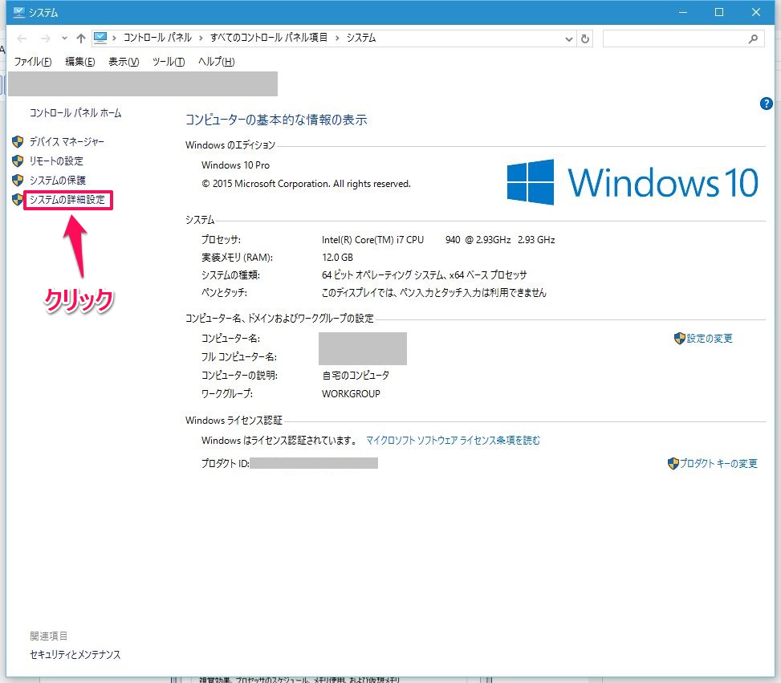Click the pen and touch status text
The height and width of the screenshot is (683, 781).
click(434, 293)
